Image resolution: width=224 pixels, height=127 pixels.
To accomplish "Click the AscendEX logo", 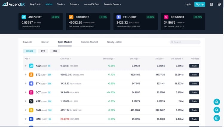I will pyautogui.click(x=13, y=4).
